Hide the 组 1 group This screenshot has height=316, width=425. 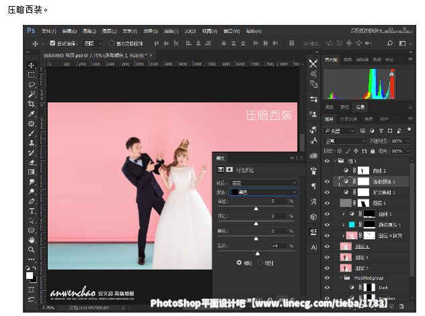pos(327,161)
